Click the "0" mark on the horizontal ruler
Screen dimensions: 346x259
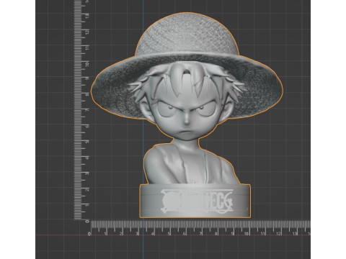(x=89, y=234)
